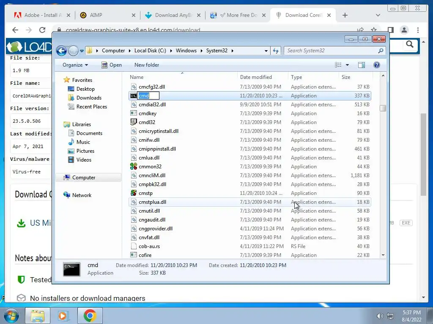Click Change your view icon
This screenshot has width=433, height=324.
pos(338,65)
